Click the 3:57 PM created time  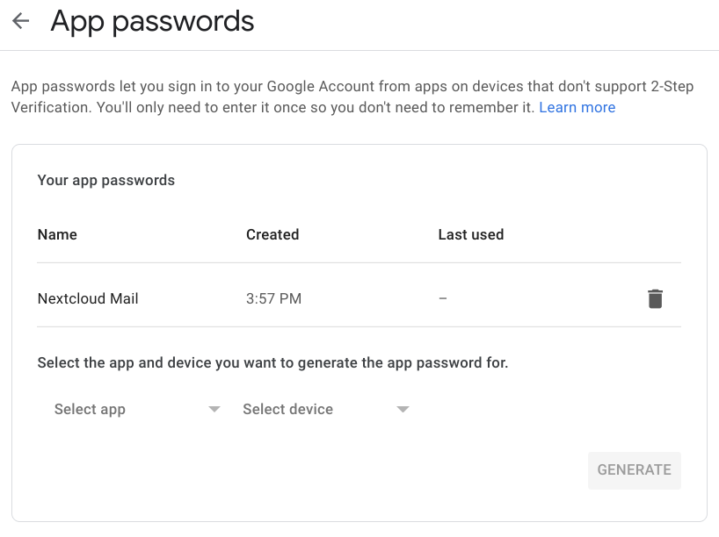[x=273, y=298]
